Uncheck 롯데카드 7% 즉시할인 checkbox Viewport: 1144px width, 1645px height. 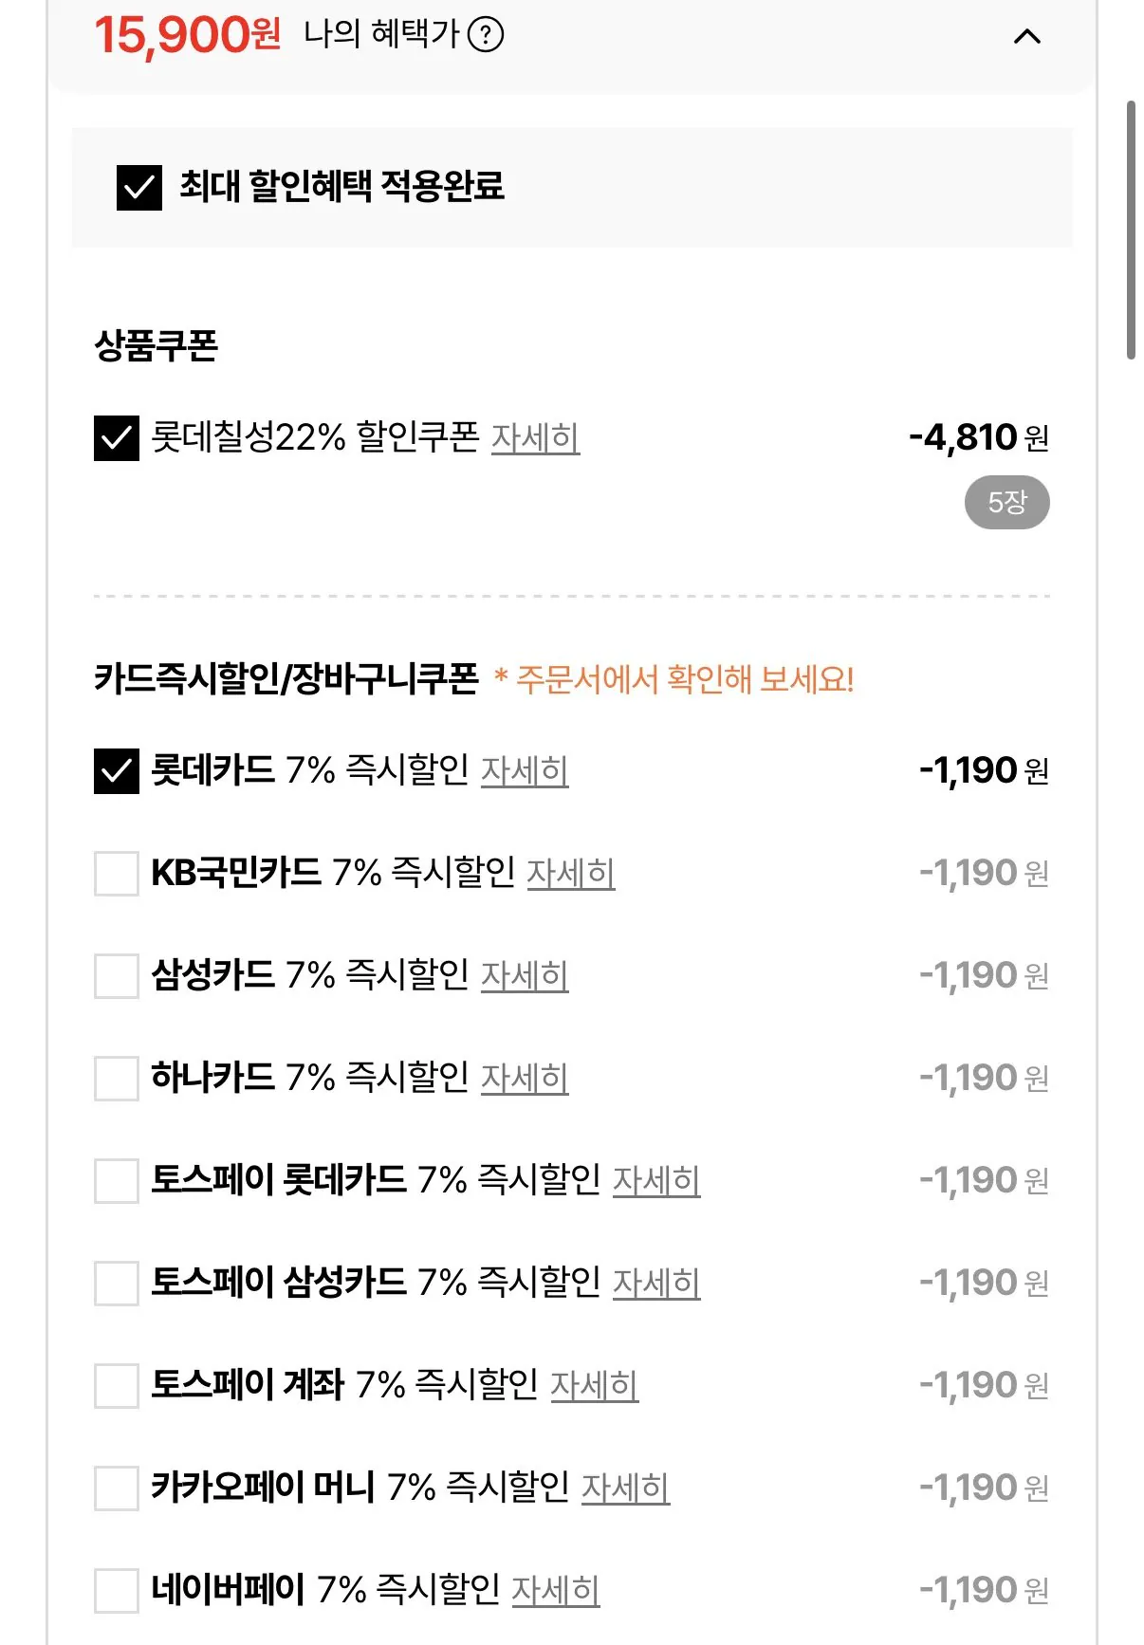(117, 771)
